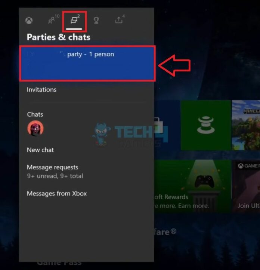The height and width of the screenshot is (270, 260).
Task: Select the green joystick tile on dashboard
Action: coord(206,125)
